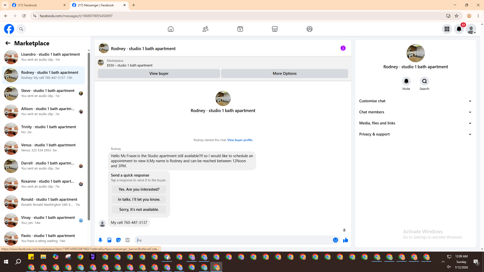This screenshot has height=272, width=484.
Task: Send a thumbs-up like
Action: [346, 240]
